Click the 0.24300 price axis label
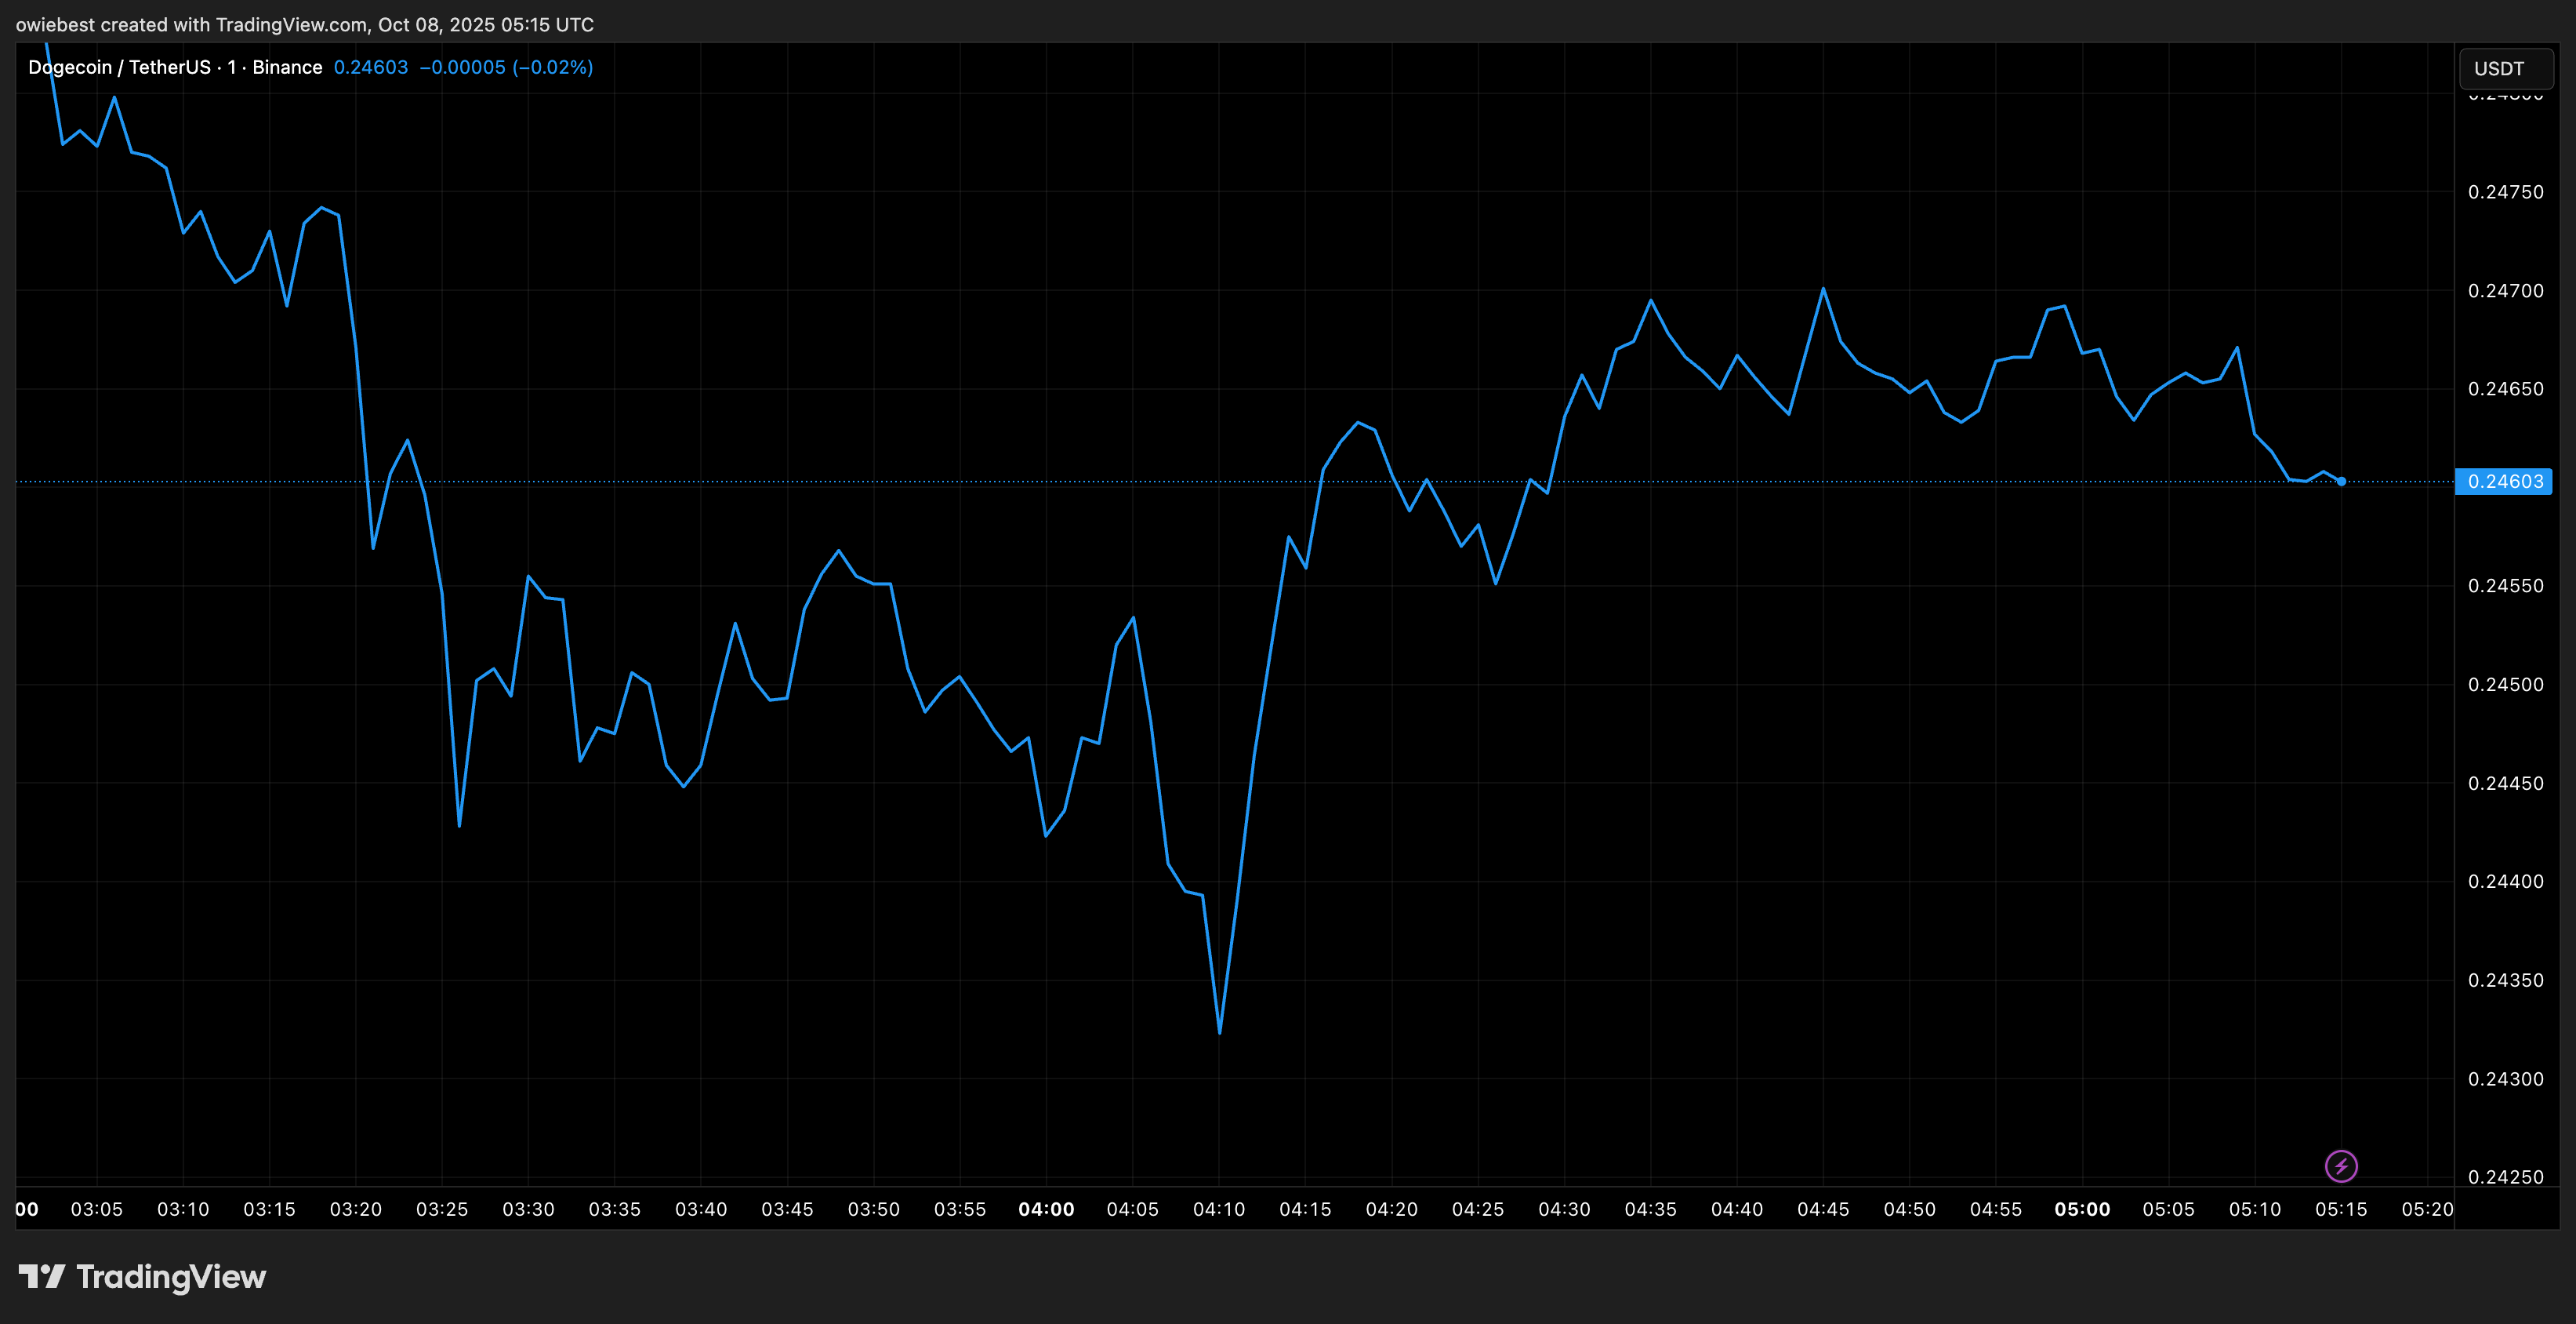The height and width of the screenshot is (1324, 2576). tap(2505, 1078)
